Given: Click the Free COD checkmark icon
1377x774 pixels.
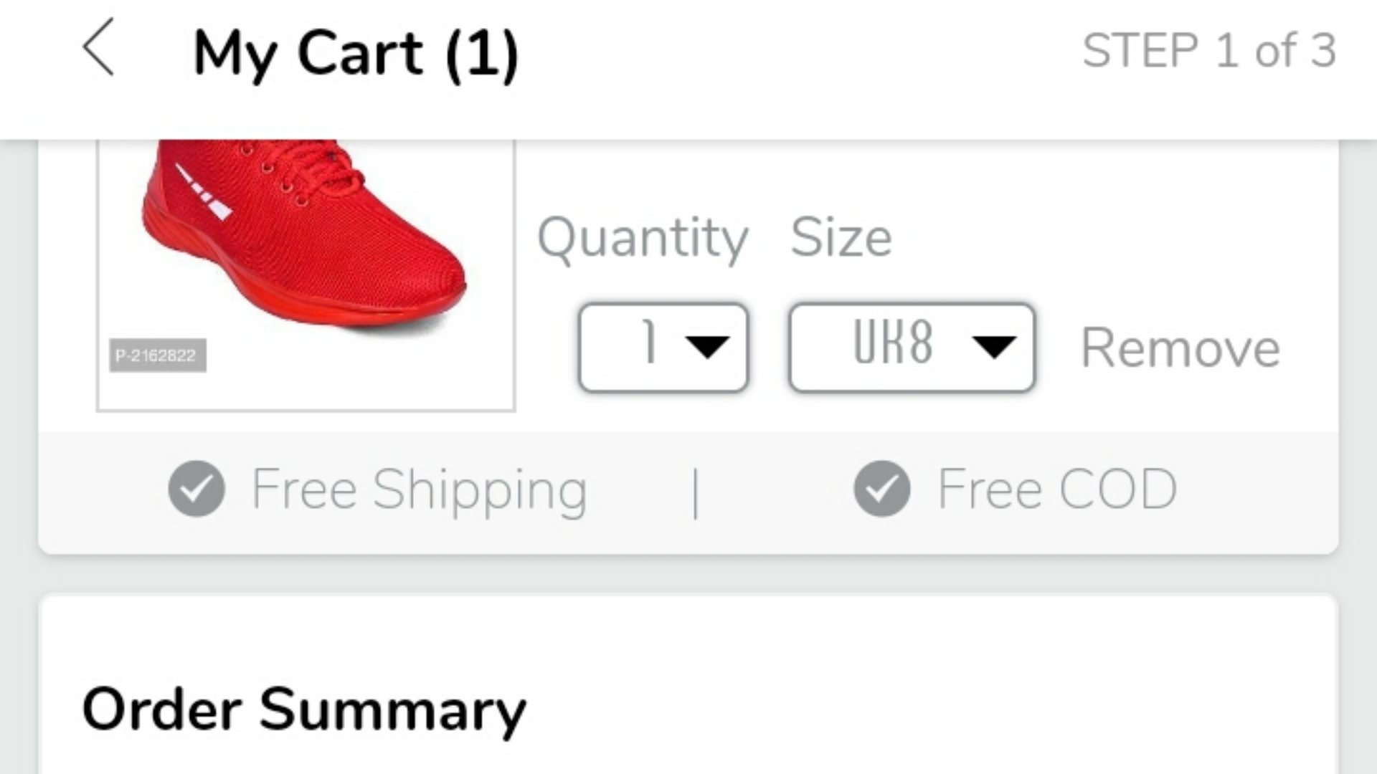Looking at the screenshot, I should point(881,488).
